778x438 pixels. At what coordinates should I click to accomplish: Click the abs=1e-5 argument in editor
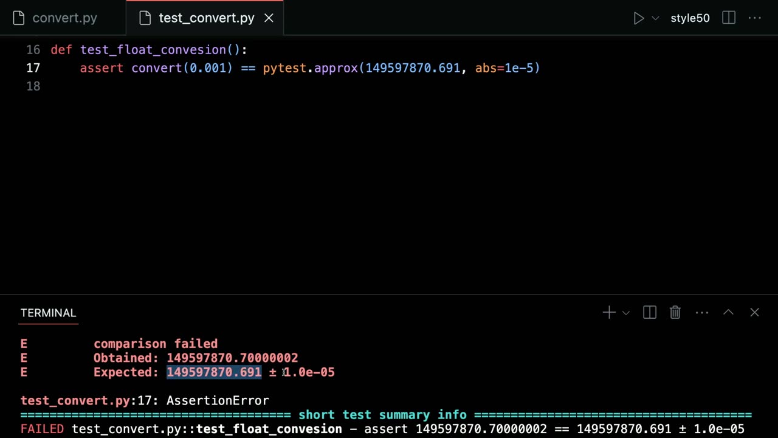(x=504, y=68)
